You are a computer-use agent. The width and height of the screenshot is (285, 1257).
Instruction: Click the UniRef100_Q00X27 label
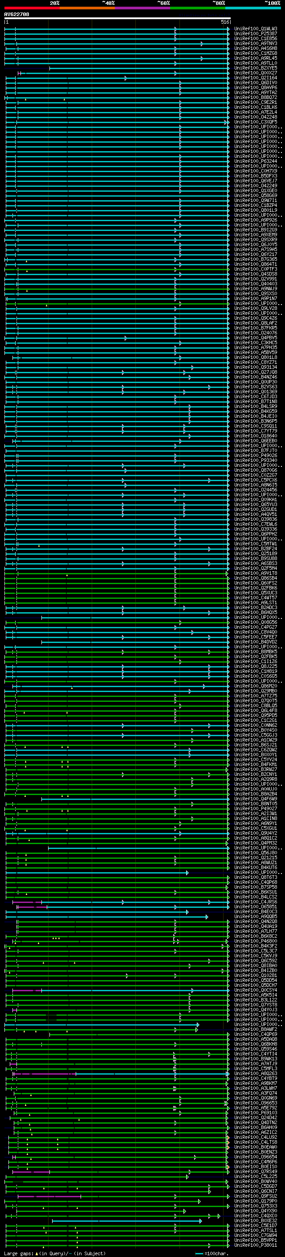tap(256, 73)
